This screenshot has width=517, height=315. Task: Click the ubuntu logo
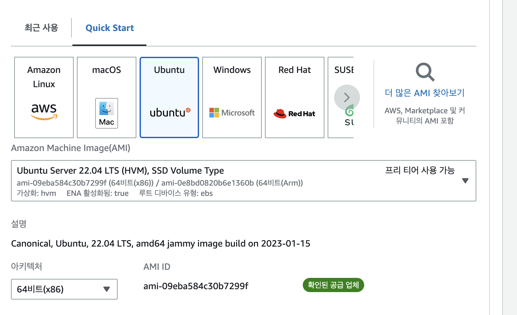pos(170,112)
